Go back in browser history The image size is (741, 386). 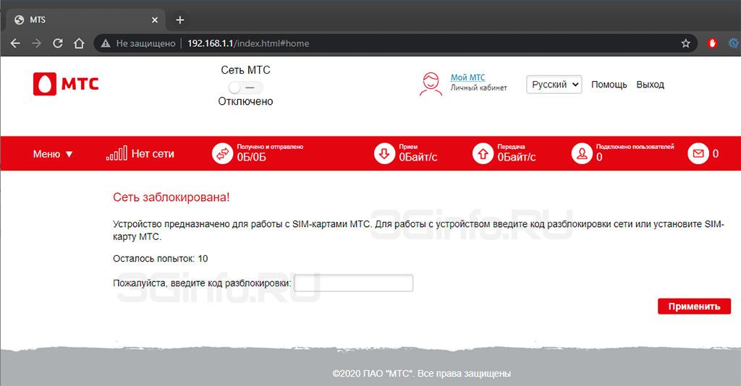tap(15, 43)
